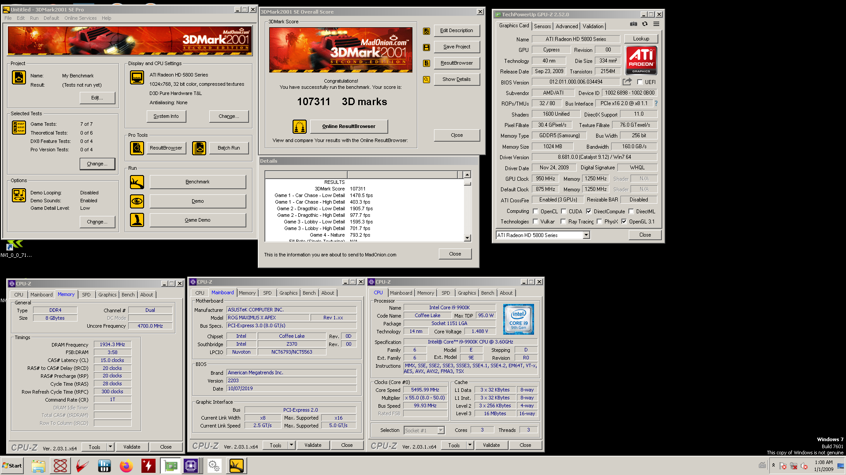The width and height of the screenshot is (846, 475).
Task: Toggle the PhysX checkbox in GPU-Z
Action: pos(599,222)
